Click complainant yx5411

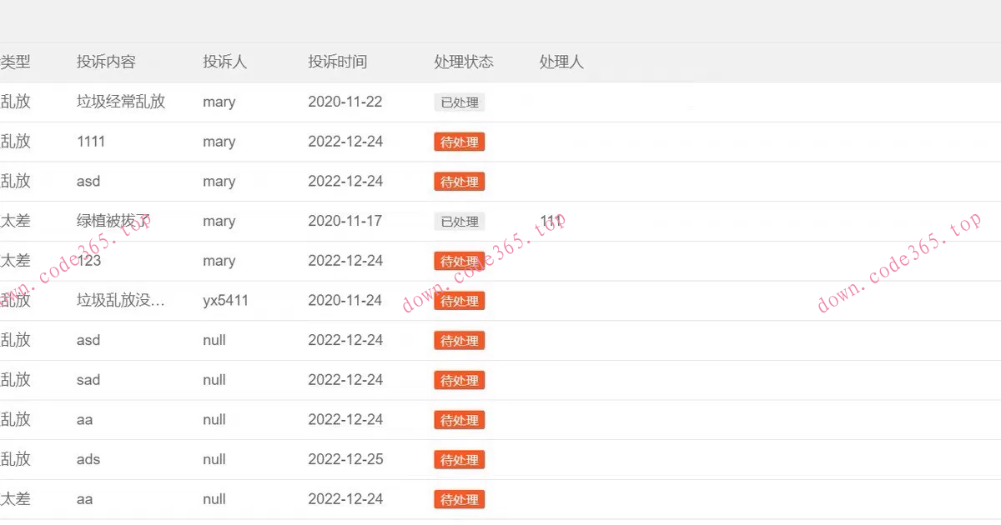(x=226, y=300)
